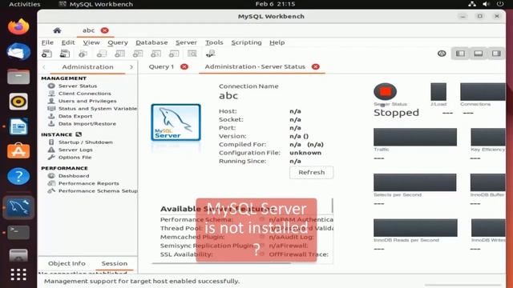Toggle the left sidebar panel
Viewport: 513px width, 288px height.
[460, 54]
